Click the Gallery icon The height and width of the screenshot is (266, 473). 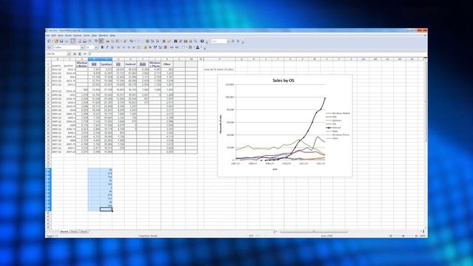pyautogui.click(x=186, y=41)
